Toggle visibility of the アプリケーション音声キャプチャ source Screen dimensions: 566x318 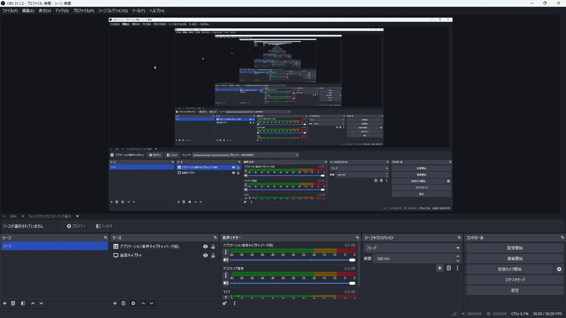point(205,246)
